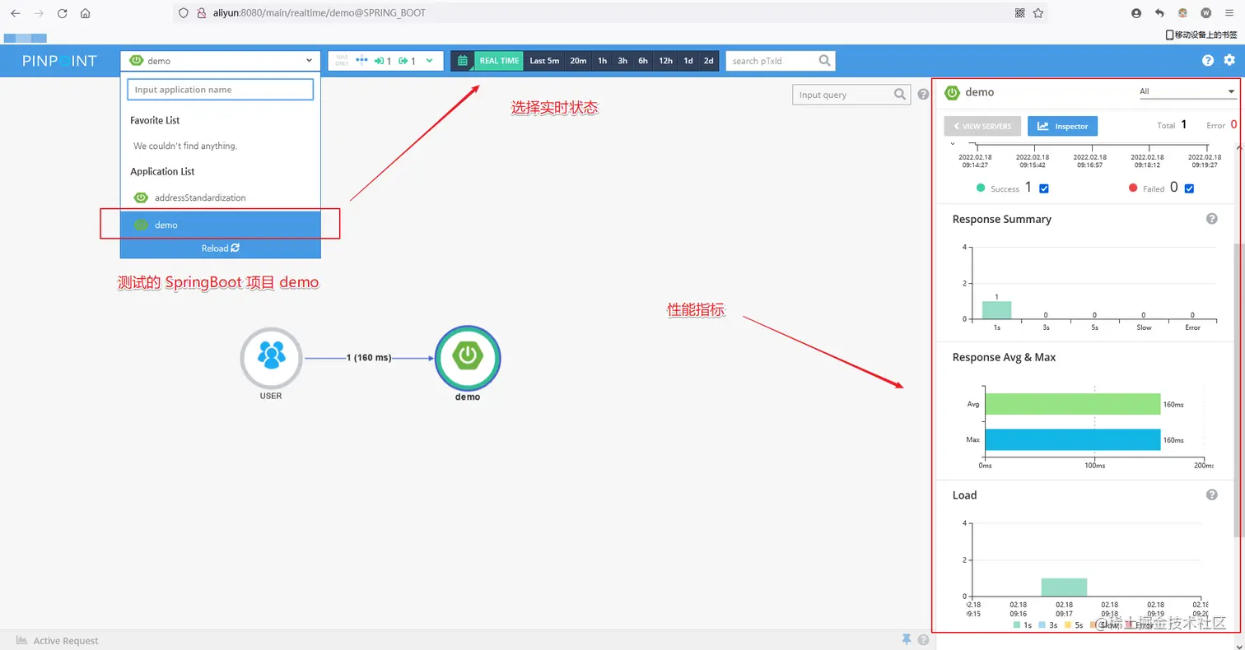Open the Pinpoint help icon in header
Image resolution: width=1245 pixels, height=650 pixels.
point(1208,60)
